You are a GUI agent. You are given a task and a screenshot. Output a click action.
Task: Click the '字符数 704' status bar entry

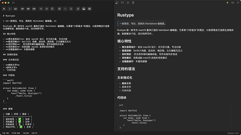pyautogui.click(x=16, y=133)
